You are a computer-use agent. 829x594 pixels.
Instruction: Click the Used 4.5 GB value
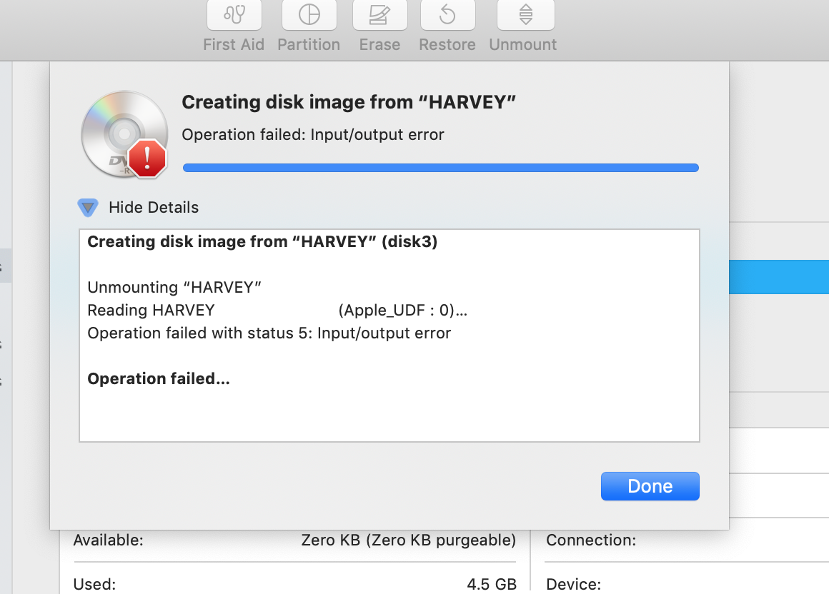coord(491,584)
